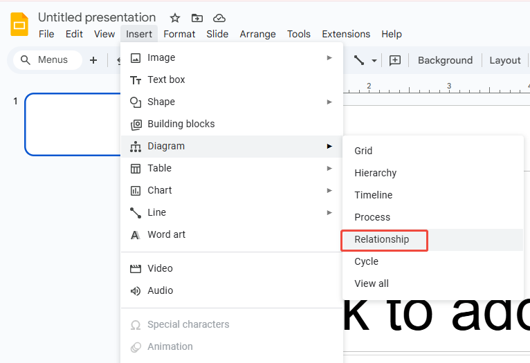Choose Timeline from Diagram submenu
This screenshot has height=363, width=530.
373,195
